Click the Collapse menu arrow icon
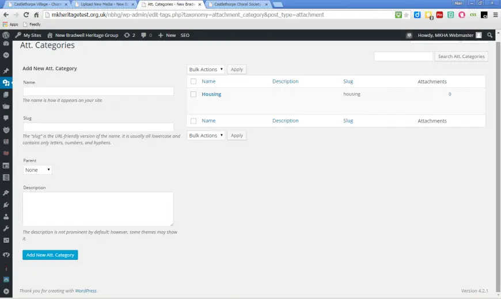Image resolution: width=501 pixels, height=299 pixels. click(6, 292)
